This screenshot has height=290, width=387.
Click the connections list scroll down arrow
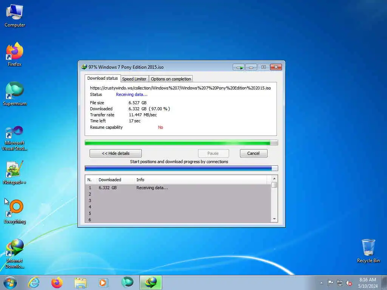(274, 219)
